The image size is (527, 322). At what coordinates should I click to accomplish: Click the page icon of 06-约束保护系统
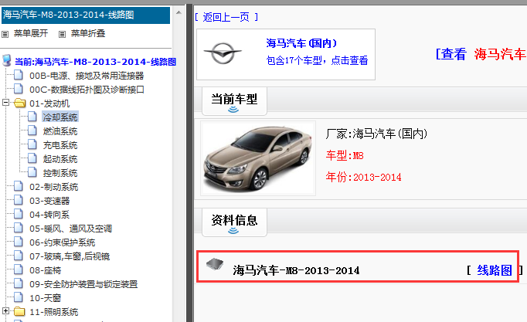19,242
